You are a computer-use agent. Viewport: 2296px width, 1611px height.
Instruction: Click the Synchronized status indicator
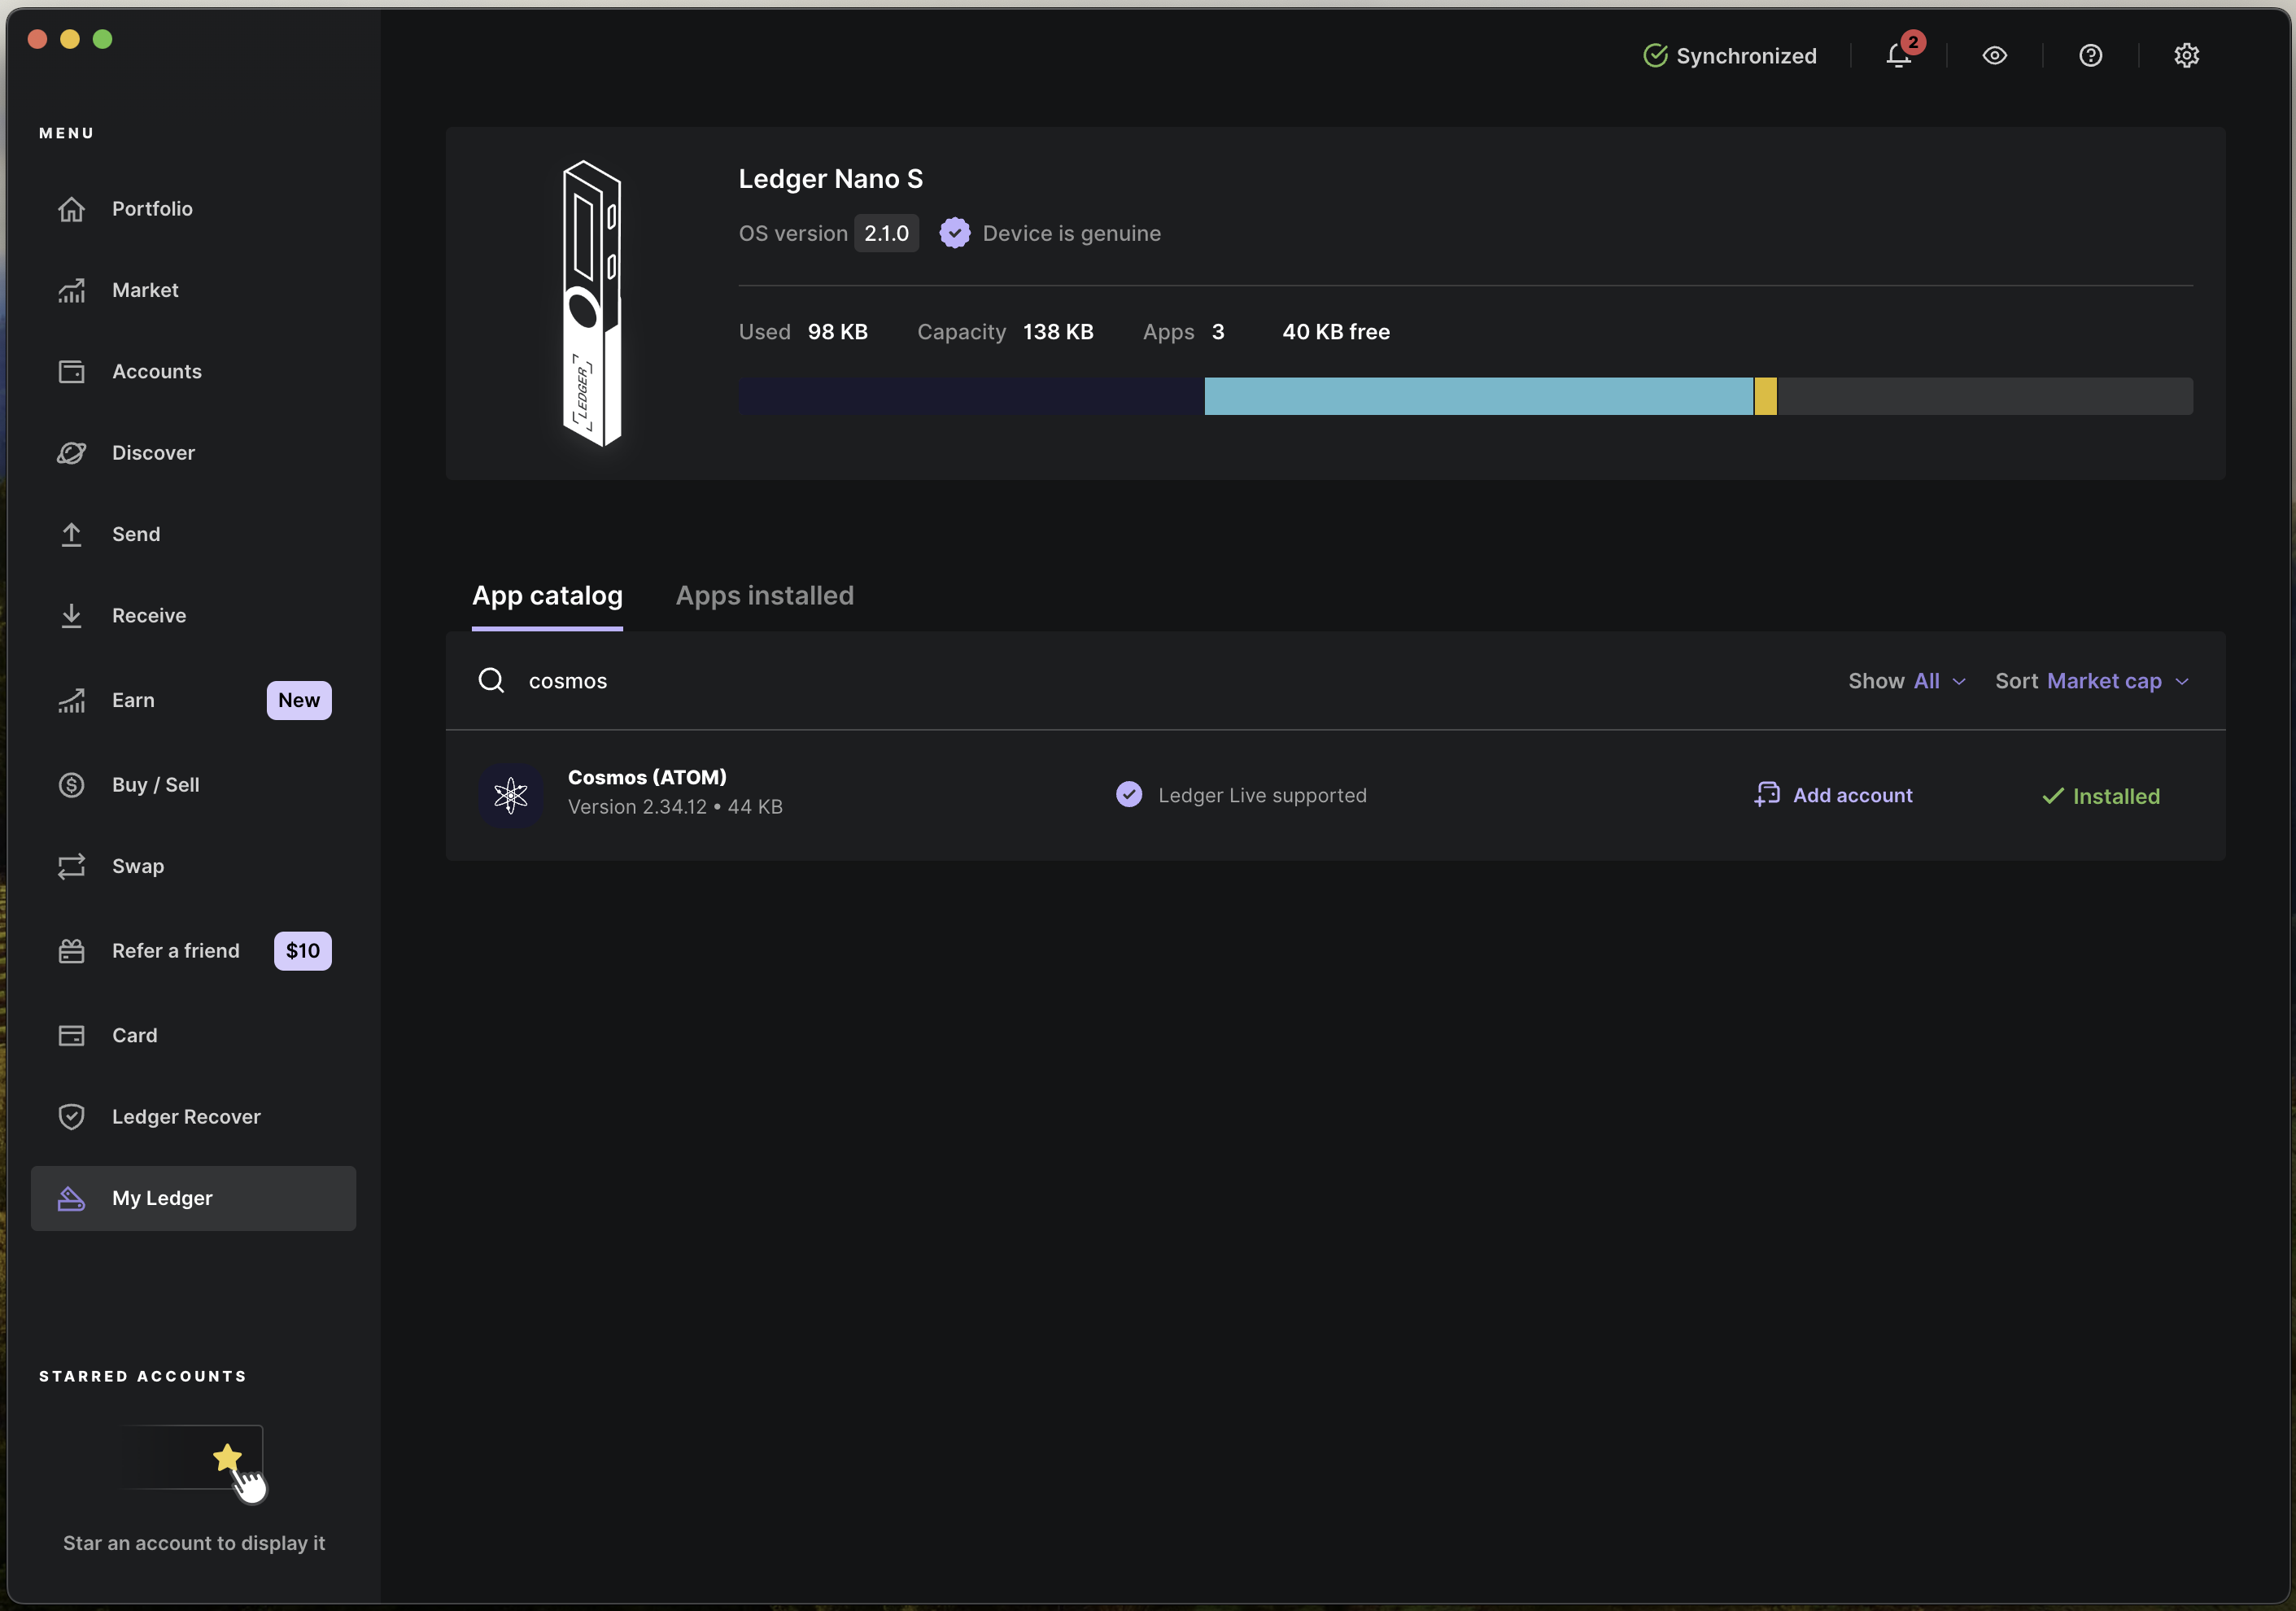1730,56
